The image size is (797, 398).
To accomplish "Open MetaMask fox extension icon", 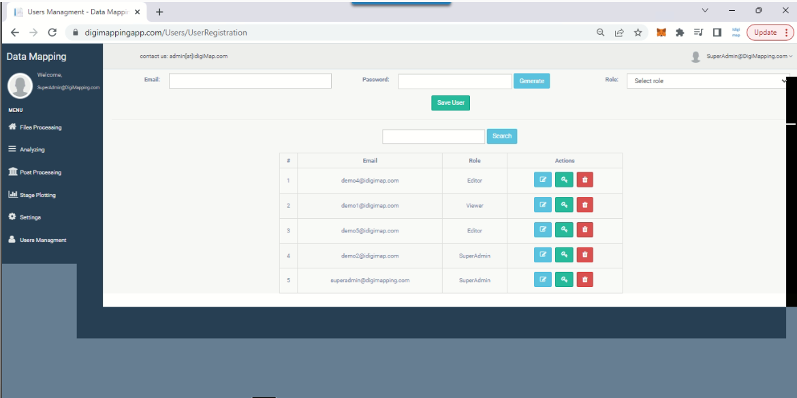I will [661, 33].
